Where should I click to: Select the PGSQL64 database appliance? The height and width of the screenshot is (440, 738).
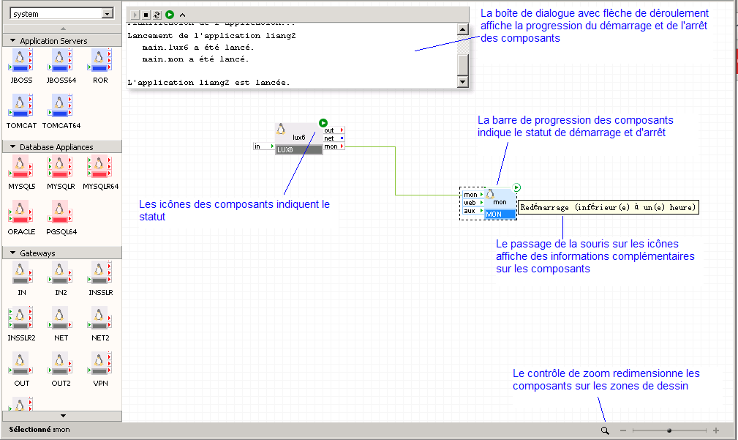tap(60, 212)
